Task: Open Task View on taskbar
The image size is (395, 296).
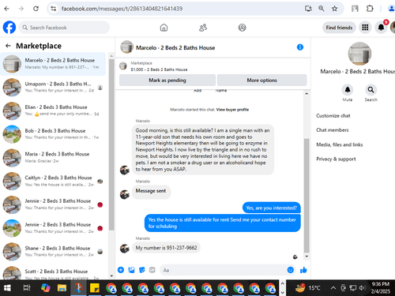Action: pyautogui.click(x=27, y=288)
